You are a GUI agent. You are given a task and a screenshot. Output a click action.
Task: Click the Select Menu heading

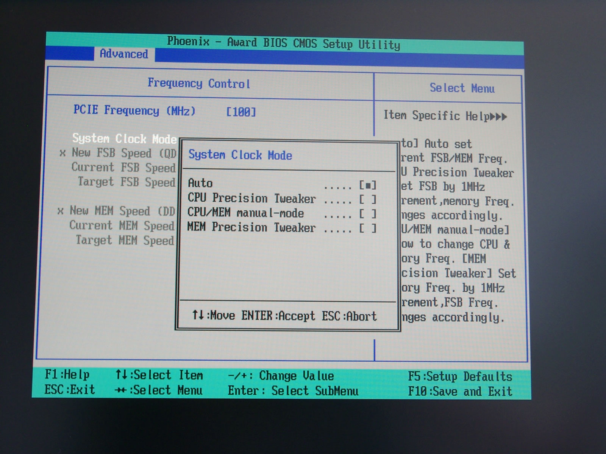point(462,88)
